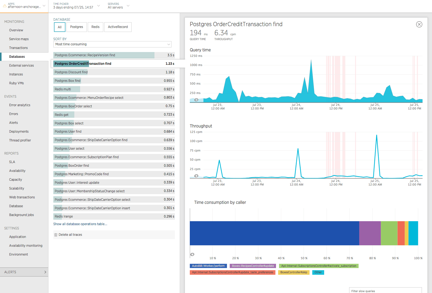Screen dimensions: 432x293
Task: Open the Show all database operations table link
Action: pos(80,224)
